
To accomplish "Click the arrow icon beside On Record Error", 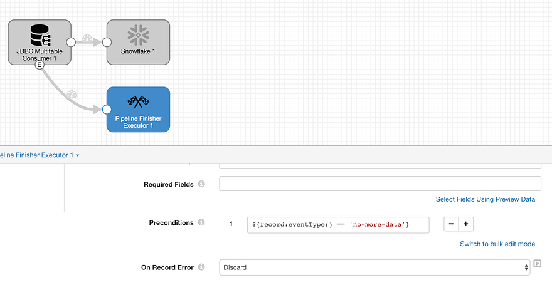I will point(537,263).
